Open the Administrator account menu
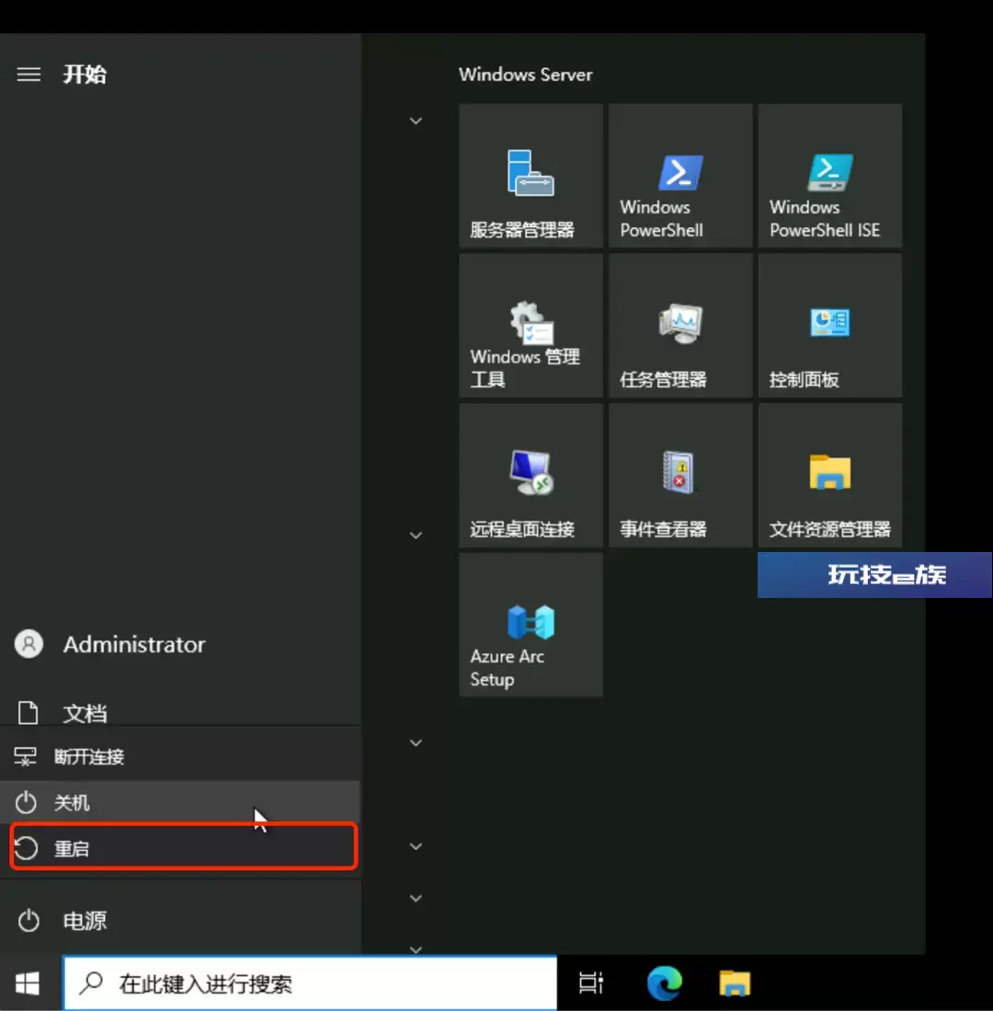The height and width of the screenshot is (1011, 993). pos(180,644)
